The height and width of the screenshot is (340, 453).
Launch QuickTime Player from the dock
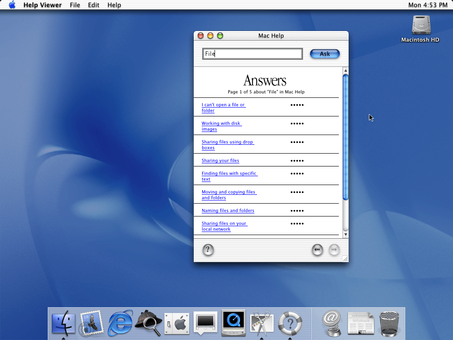(x=233, y=323)
